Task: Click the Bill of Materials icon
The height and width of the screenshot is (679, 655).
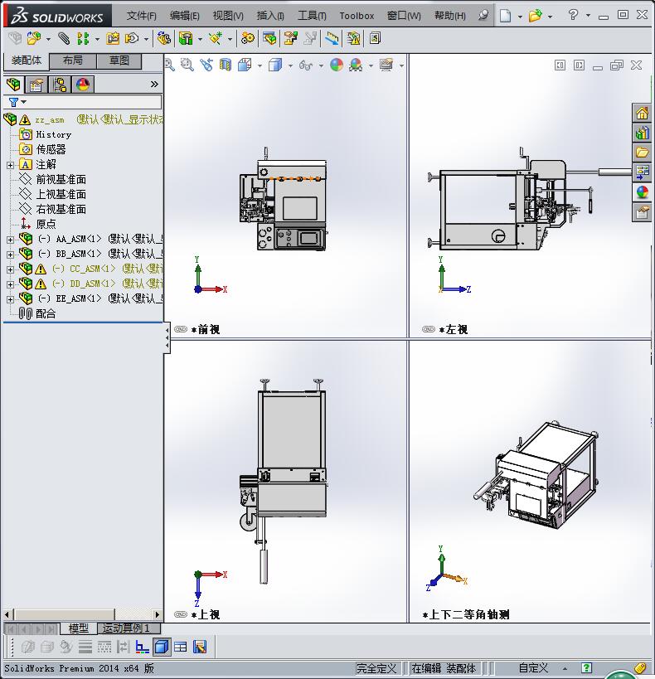Action: 269,38
